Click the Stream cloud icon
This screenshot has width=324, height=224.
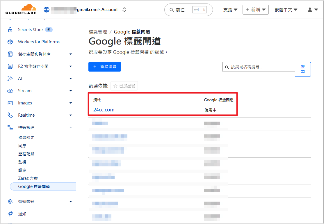(10, 91)
